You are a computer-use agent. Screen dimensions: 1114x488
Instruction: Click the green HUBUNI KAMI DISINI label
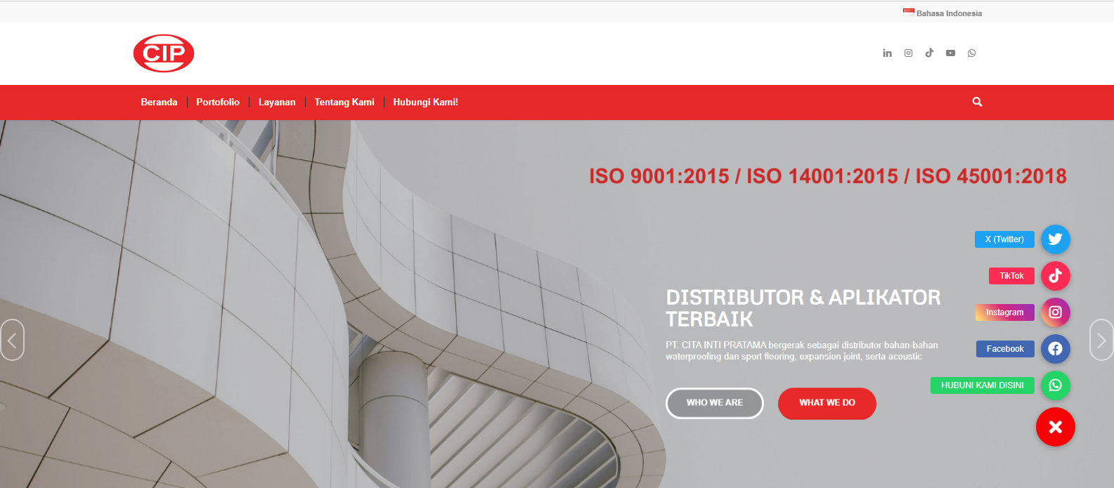982,385
